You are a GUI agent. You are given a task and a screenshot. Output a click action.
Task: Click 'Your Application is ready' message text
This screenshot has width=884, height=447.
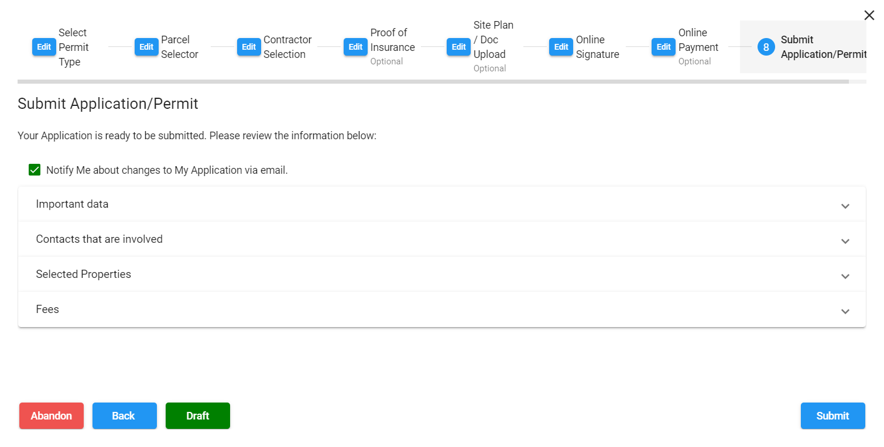coord(197,136)
